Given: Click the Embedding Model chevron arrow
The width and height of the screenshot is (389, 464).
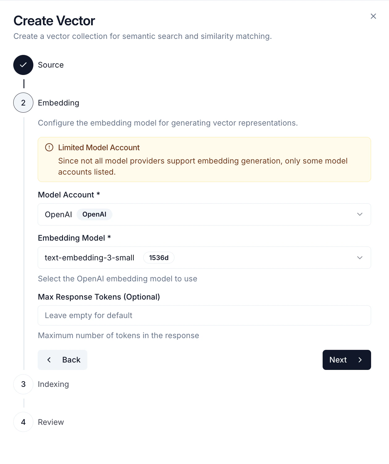Looking at the screenshot, I should [359, 258].
